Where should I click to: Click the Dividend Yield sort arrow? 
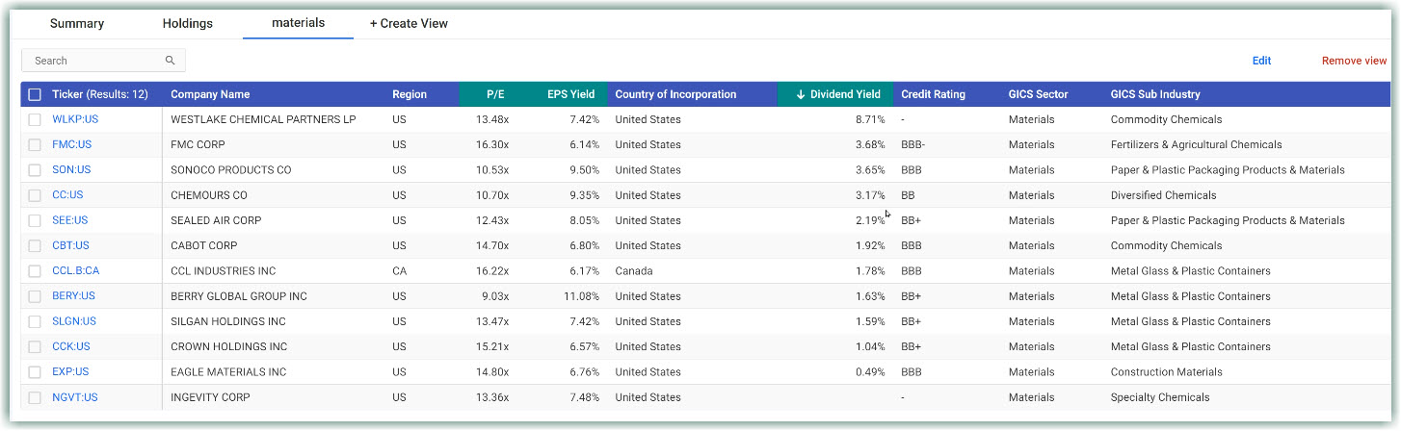click(800, 94)
